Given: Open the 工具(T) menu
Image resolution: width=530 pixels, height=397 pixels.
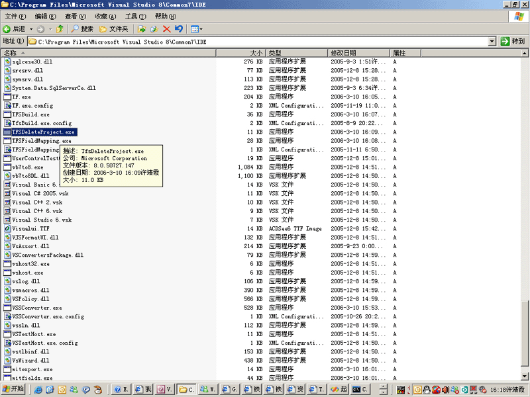Looking at the screenshot, I should point(136,16).
